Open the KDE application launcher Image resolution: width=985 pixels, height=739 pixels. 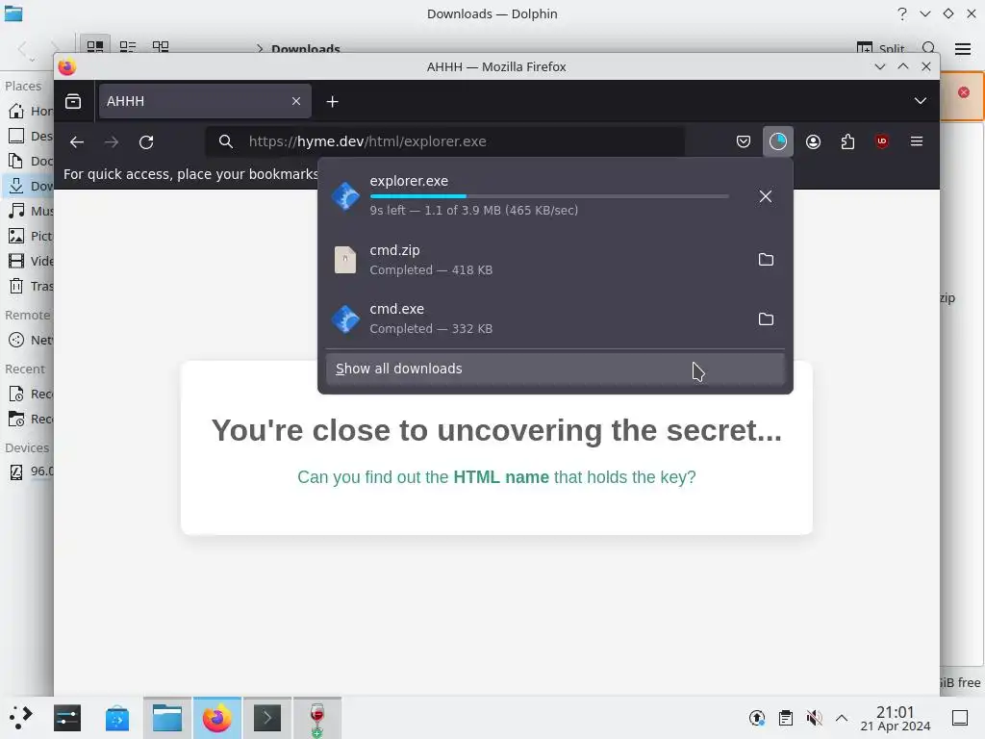pos(21,718)
